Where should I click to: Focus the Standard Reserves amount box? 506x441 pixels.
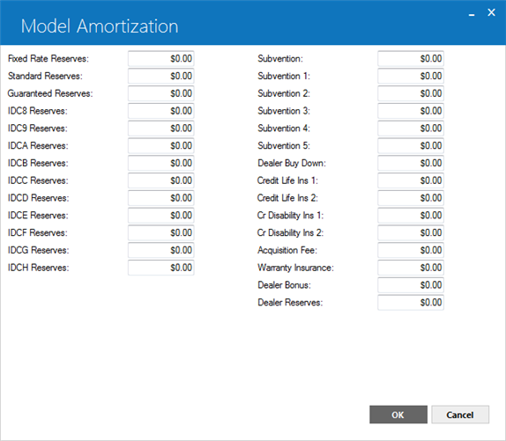coord(161,76)
